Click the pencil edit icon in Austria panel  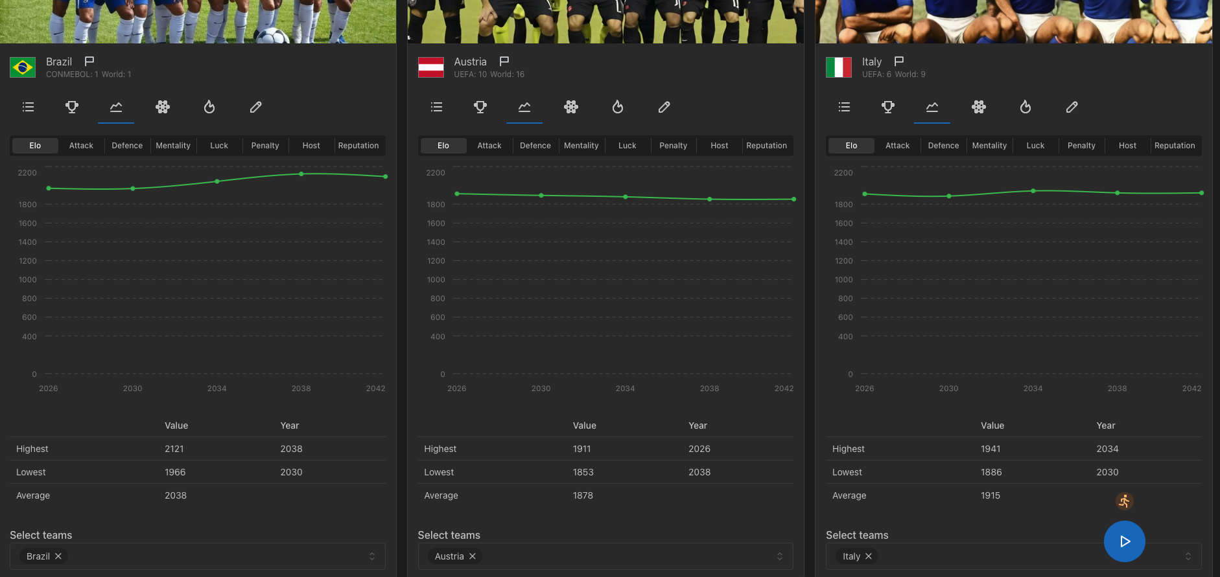coord(664,107)
